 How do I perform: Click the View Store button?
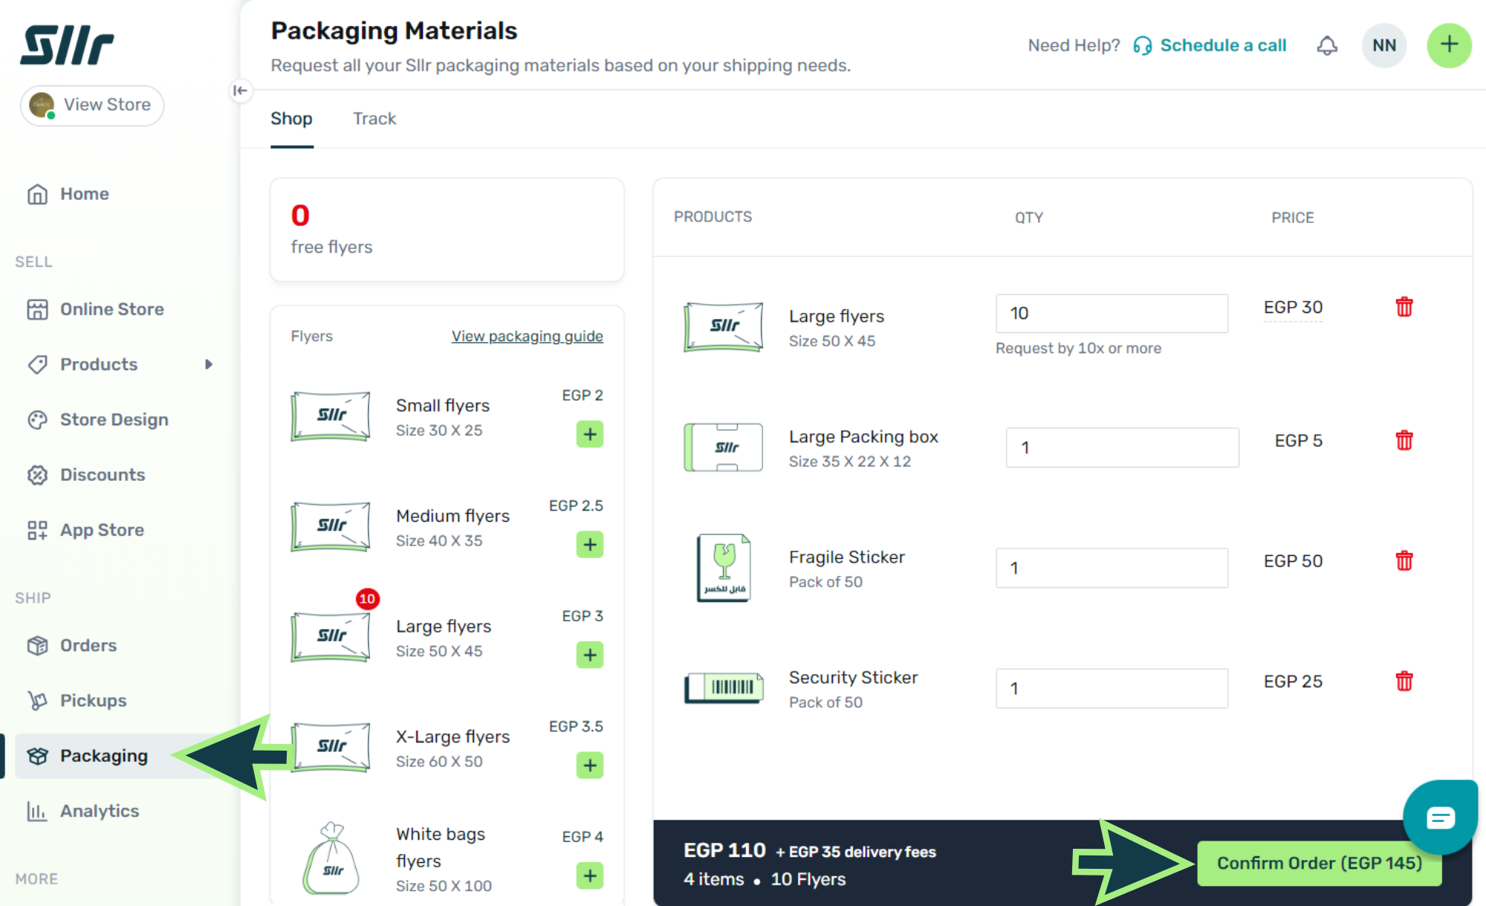tap(93, 105)
